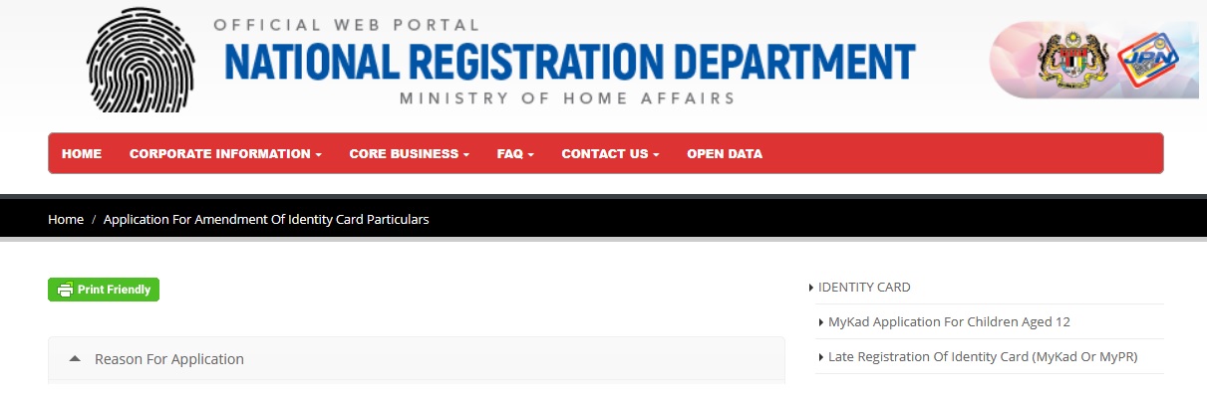Click the Home breadcrumb link
The height and width of the screenshot is (399, 1207).
(66, 219)
